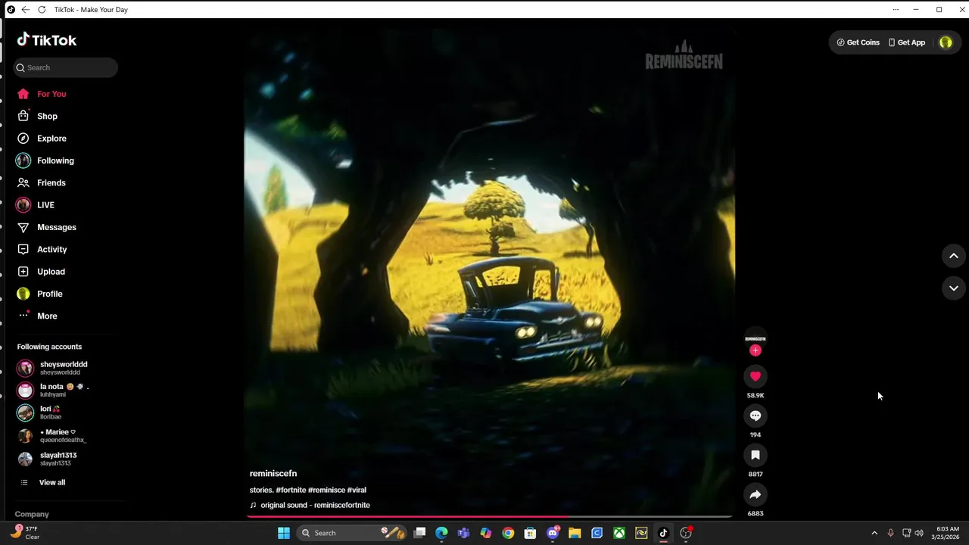Click the #viral hashtag
Image resolution: width=969 pixels, height=545 pixels.
click(x=357, y=490)
